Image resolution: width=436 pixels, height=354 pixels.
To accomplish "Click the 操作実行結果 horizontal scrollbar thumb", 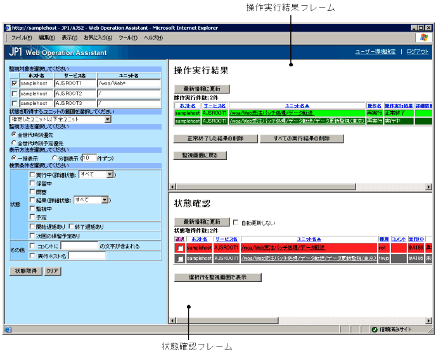I will [266, 187].
